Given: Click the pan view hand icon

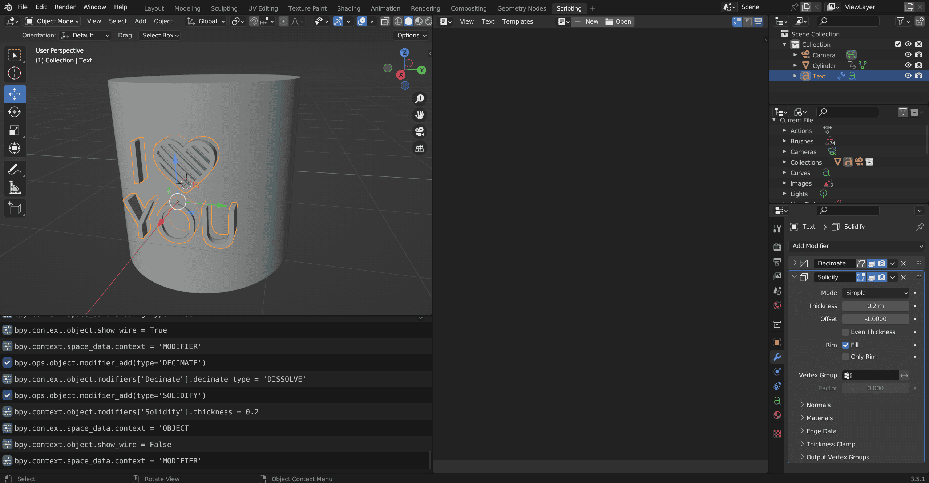Looking at the screenshot, I should (x=420, y=115).
